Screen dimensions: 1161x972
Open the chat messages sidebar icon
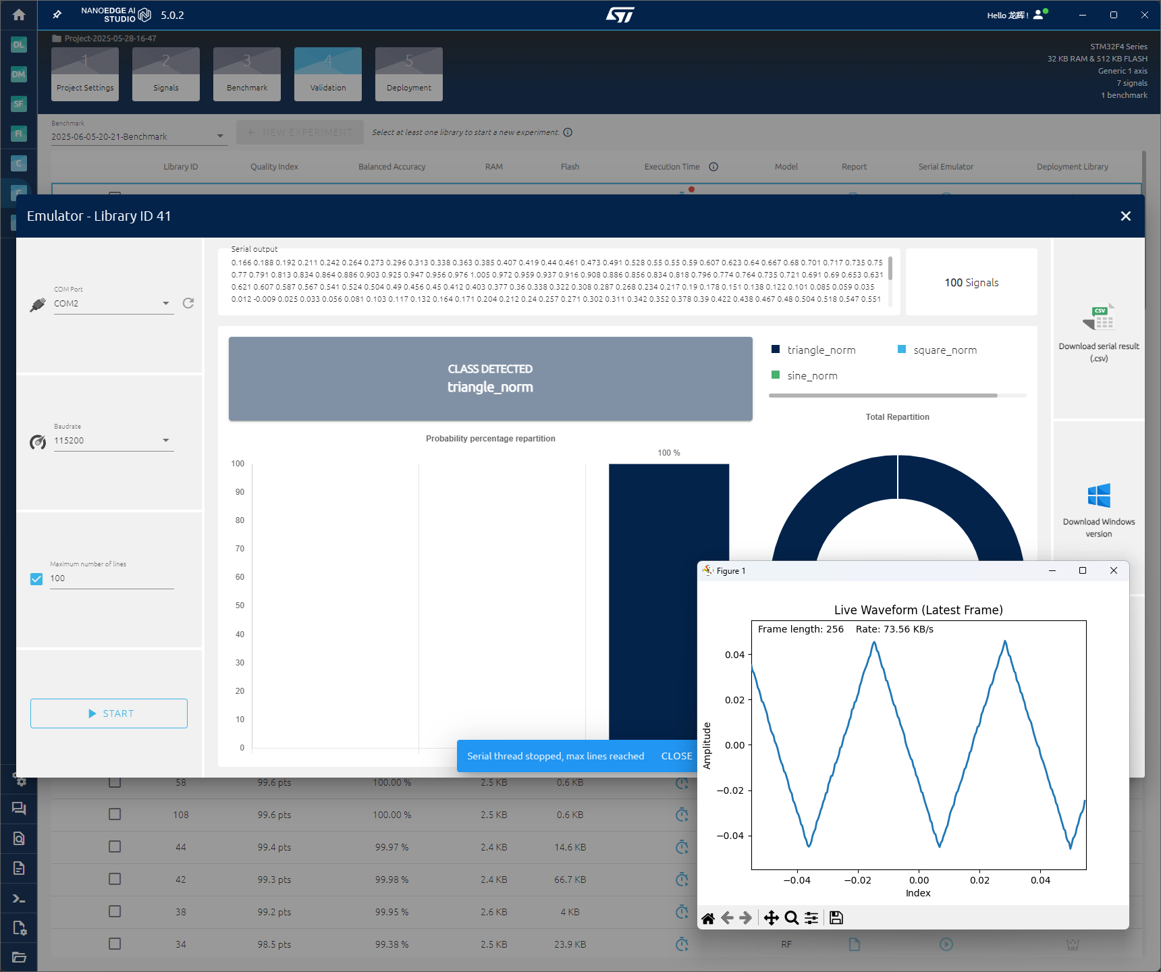point(19,809)
